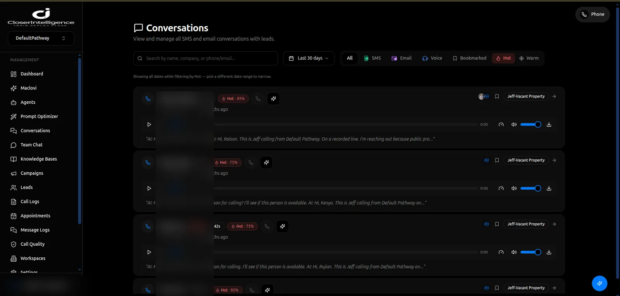This screenshot has width=620, height=296.
Task: Click the AI sparkle button in Kenya's card
Action: coord(267,163)
